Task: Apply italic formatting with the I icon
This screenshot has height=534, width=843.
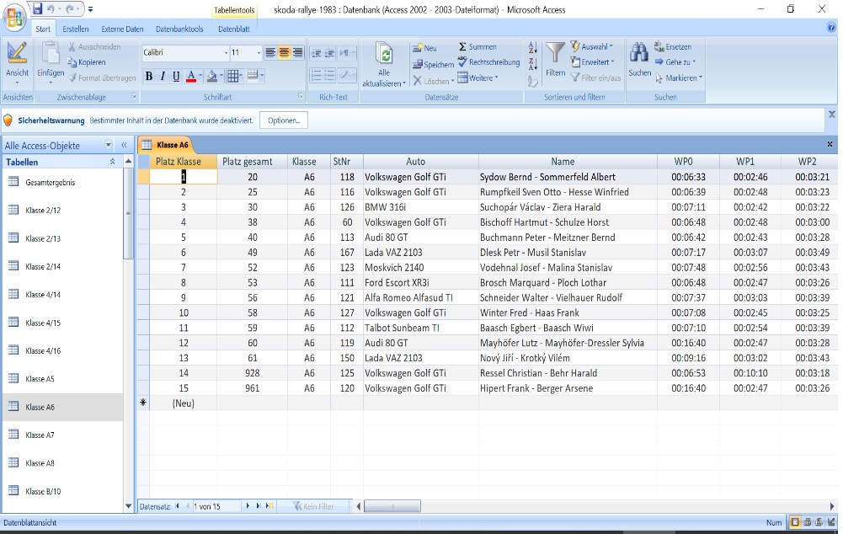Action: coord(163,77)
